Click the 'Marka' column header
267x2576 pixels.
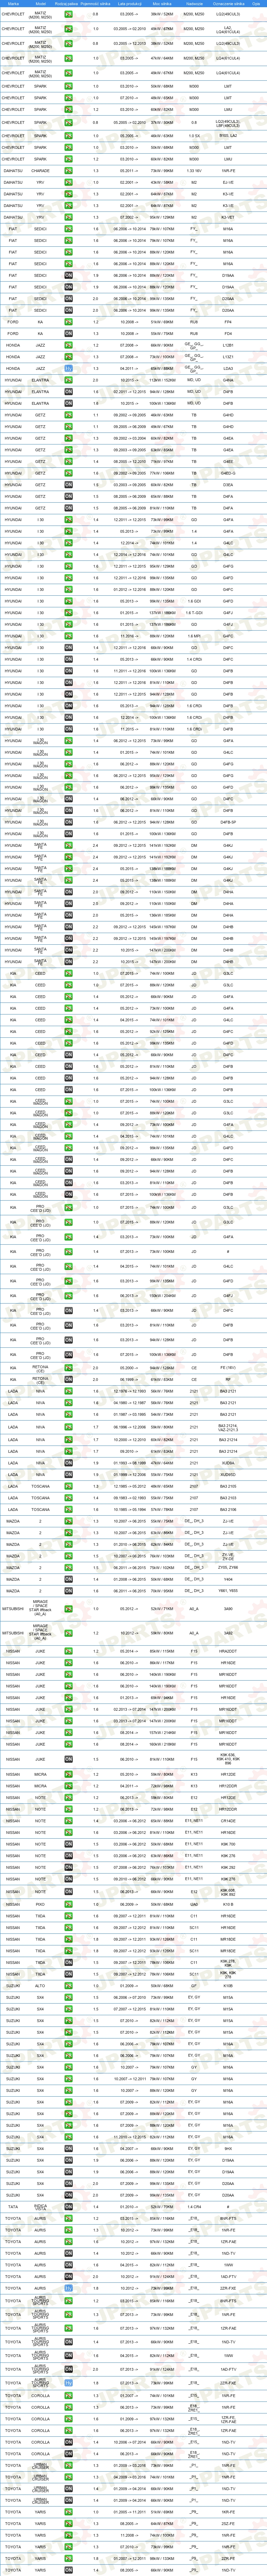pyautogui.click(x=13, y=4)
